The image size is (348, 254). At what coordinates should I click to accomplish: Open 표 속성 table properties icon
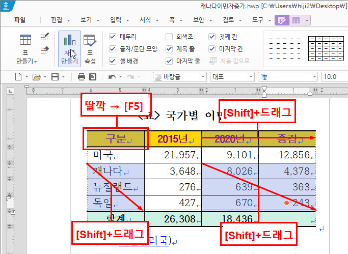click(x=90, y=48)
